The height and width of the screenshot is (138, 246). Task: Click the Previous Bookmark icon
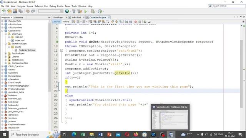113,22
